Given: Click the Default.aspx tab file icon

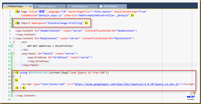Looking at the screenshot, I should pyautogui.click(x=6, y=6).
